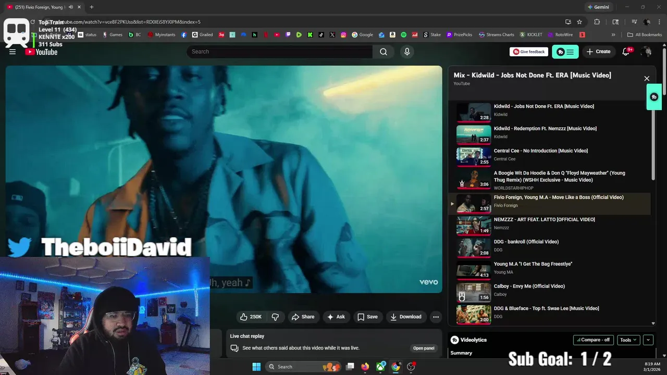667x375 pixels.
Task: Open more actions ellipsis under the video
Action: 436,317
